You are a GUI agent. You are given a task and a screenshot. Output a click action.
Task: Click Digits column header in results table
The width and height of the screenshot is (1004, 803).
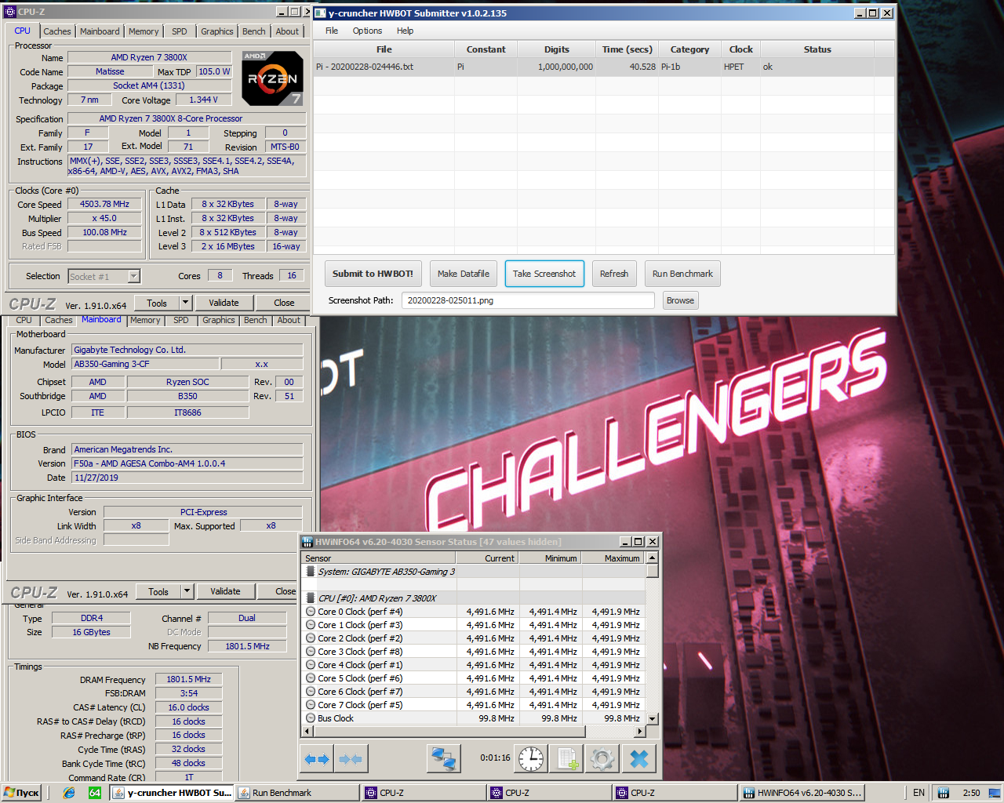click(557, 49)
